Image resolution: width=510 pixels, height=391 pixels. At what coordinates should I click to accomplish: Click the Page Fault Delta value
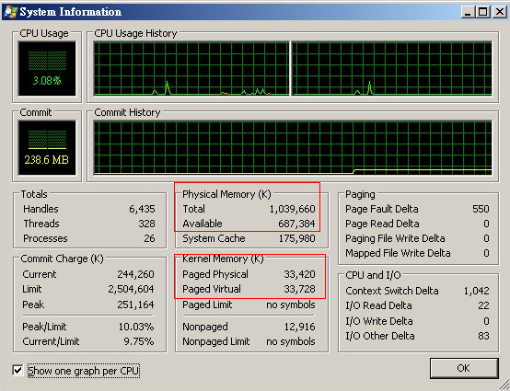(481, 209)
